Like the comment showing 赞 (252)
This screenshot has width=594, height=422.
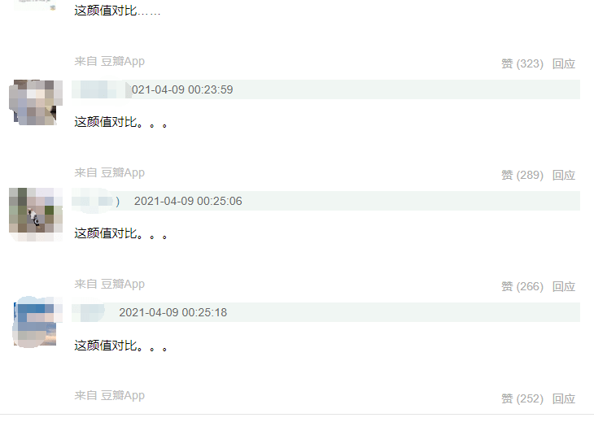[522, 398]
